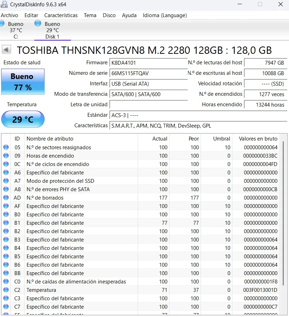Image resolution: width=289 pixels, height=317 pixels.
Task: Click the Nombre de atributo column header
Action: pos(81,139)
